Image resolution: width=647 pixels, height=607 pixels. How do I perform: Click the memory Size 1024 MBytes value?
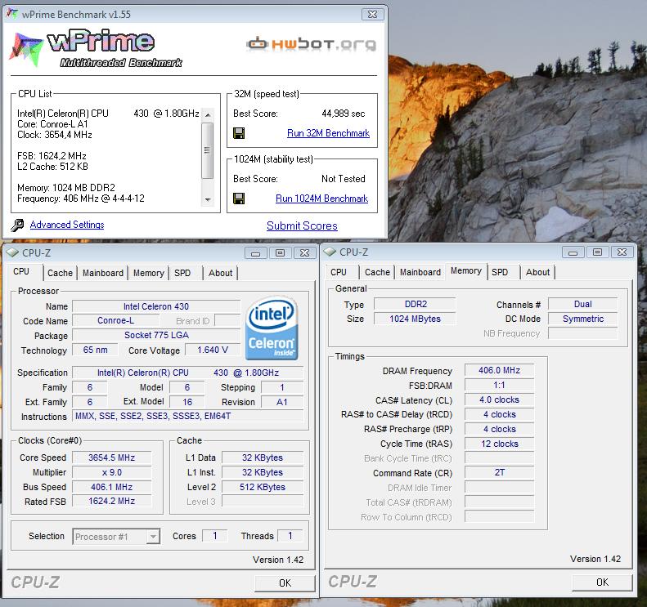(x=415, y=319)
